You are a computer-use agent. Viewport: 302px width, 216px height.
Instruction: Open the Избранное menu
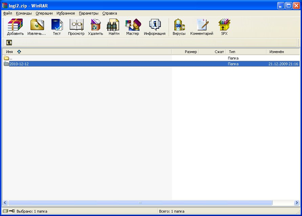[66, 13]
